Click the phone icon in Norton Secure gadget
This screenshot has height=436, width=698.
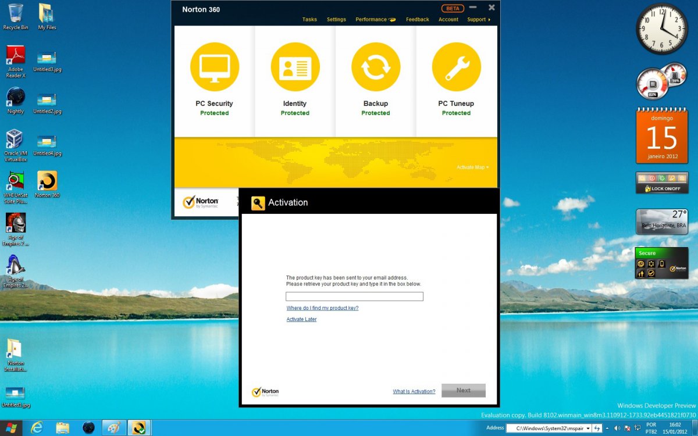(661, 263)
